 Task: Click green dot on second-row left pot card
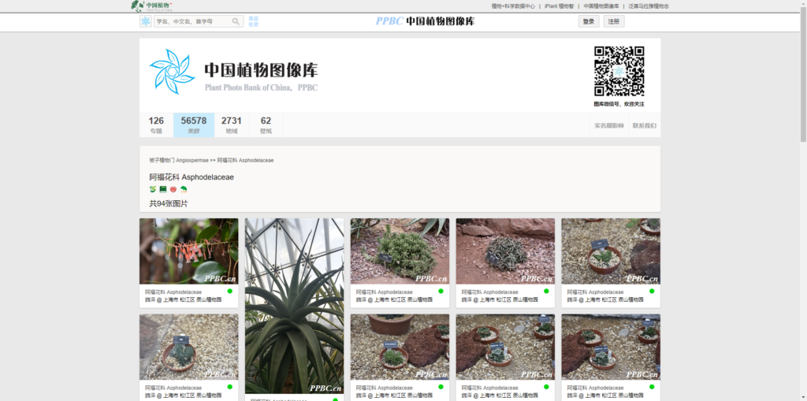pos(230,387)
